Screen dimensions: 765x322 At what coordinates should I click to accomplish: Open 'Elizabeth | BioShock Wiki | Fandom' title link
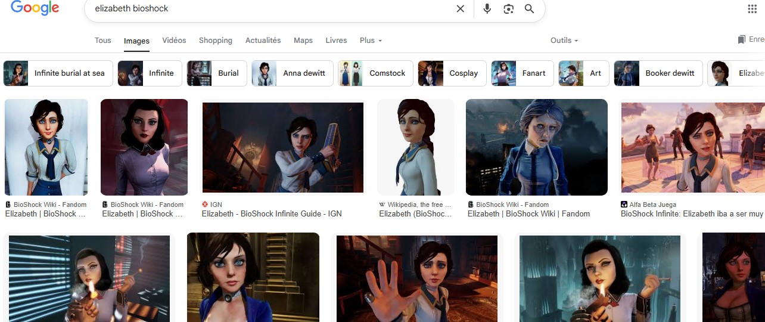(x=528, y=213)
